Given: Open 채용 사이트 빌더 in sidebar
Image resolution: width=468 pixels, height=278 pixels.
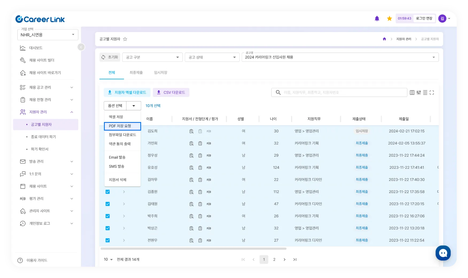Looking at the screenshot, I should (x=42, y=60).
